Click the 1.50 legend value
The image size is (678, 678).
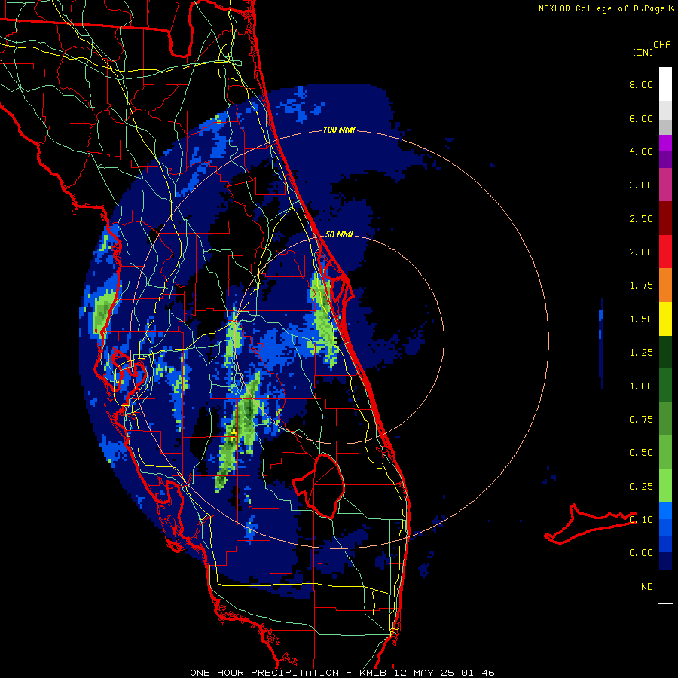[x=641, y=319]
